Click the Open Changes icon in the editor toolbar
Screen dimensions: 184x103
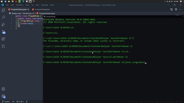point(171,9)
